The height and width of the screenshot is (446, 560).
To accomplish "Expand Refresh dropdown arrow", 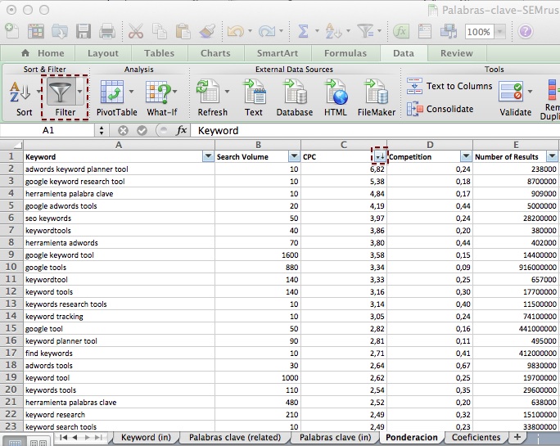I will coord(227,92).
